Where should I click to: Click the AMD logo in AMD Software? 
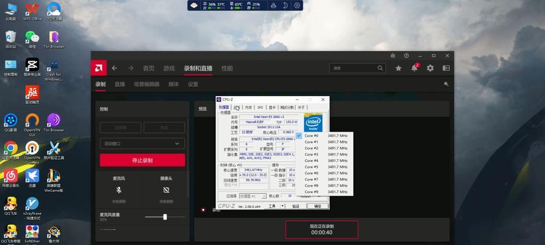[x=99, y=68]
